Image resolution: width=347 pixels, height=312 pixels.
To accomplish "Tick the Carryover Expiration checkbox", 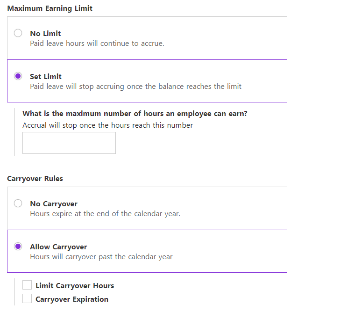I will pyautogui.click(x=27, y=298).
